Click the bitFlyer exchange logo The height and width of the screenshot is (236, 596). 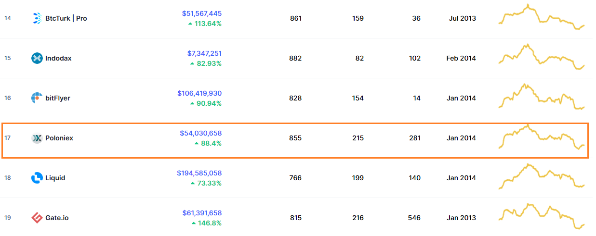[37, 98]
